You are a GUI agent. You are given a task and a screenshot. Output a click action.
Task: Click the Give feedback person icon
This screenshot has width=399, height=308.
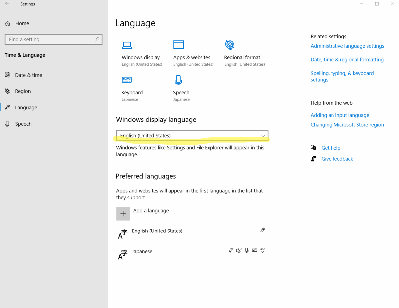coord(313,159)
